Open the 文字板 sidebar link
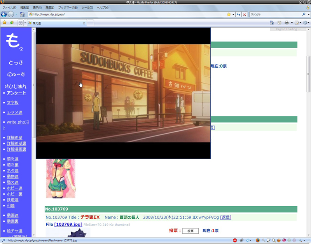This screenshot has height=244, width=311. [x=13, y=103]
